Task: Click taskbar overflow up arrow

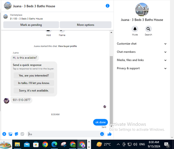Action: click(89, 142)
